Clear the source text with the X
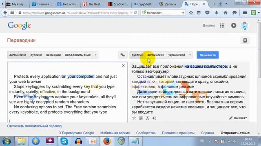This screenshot has width=261, height=146. click(123, 66)
